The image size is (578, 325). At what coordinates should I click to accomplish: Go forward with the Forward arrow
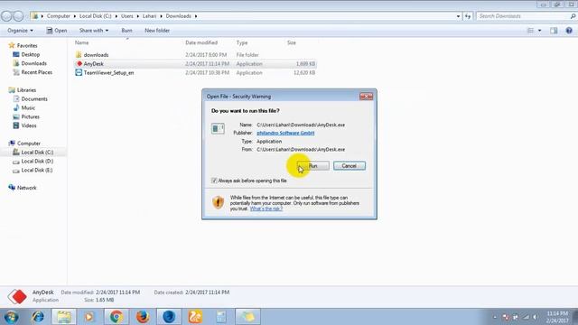18,16
